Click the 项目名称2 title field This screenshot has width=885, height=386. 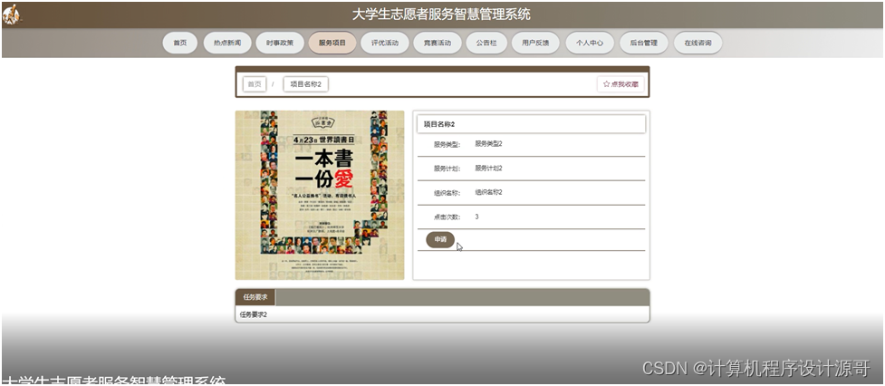(531, 124)
